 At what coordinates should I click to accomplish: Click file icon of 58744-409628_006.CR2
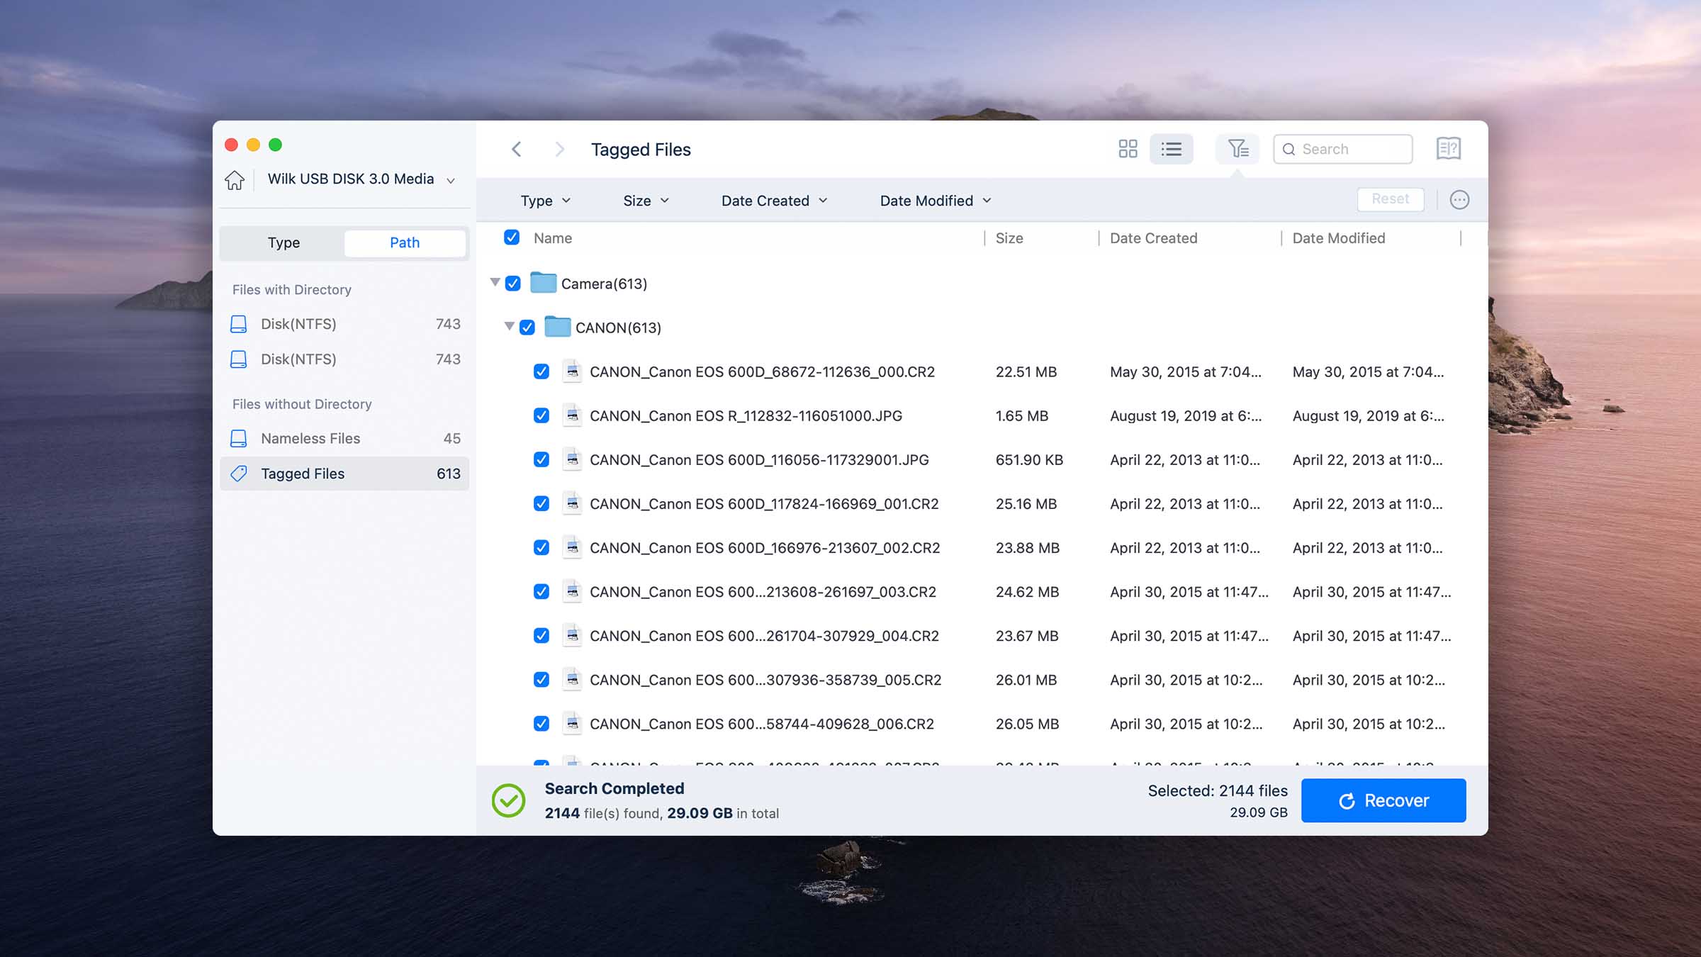tap(572, 723)
